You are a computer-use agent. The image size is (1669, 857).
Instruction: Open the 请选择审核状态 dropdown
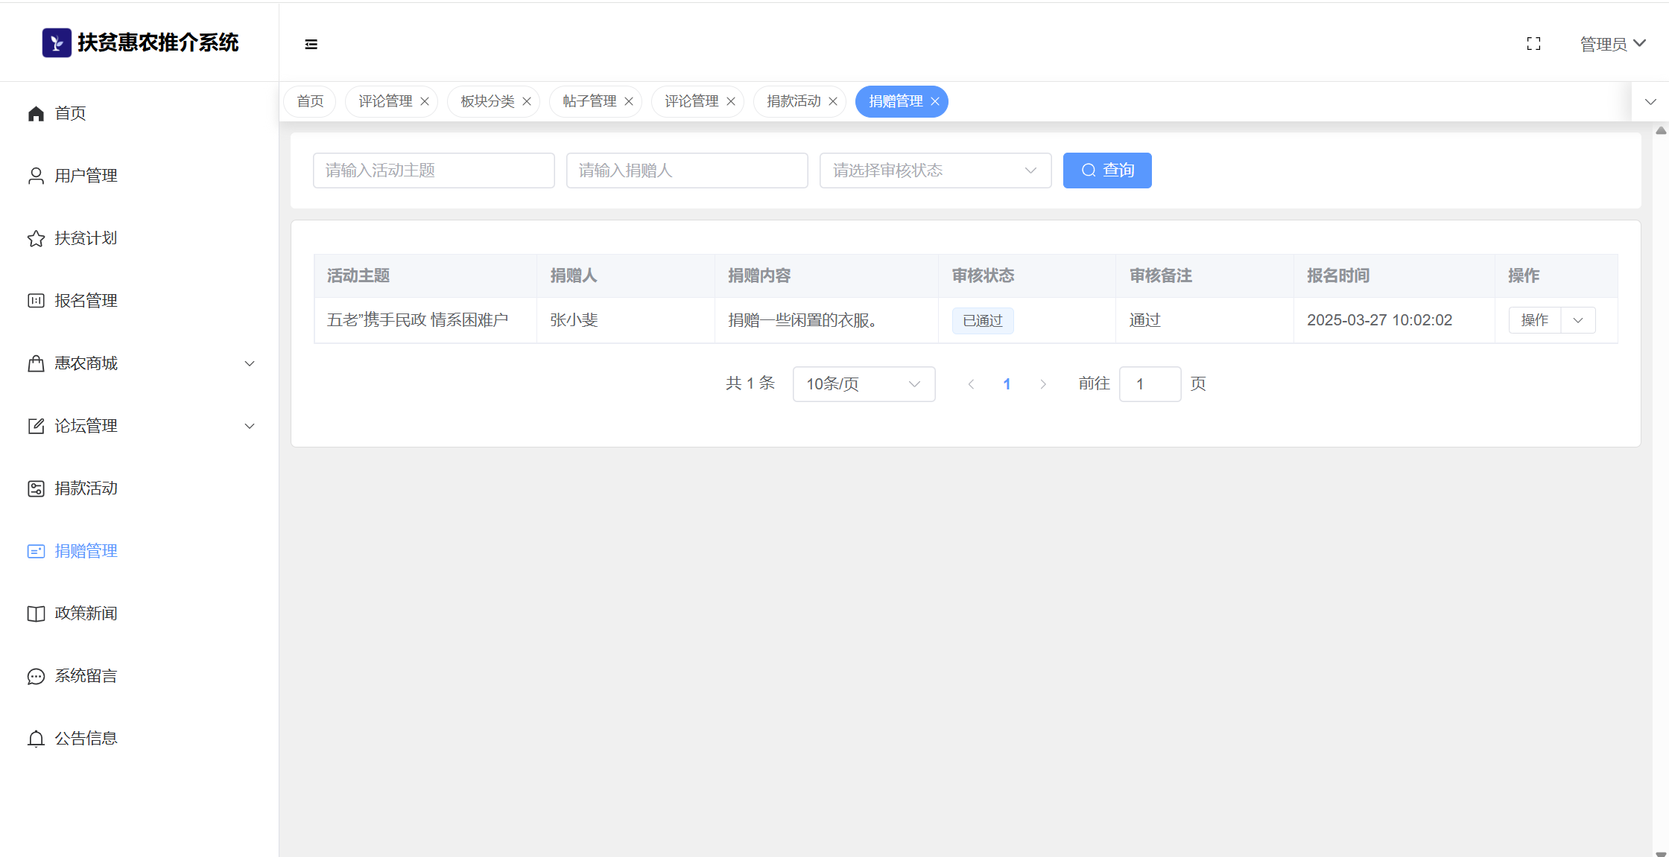[x=935, y=171]
